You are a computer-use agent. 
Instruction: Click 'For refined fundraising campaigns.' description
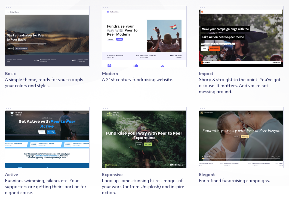coord(234,181)
